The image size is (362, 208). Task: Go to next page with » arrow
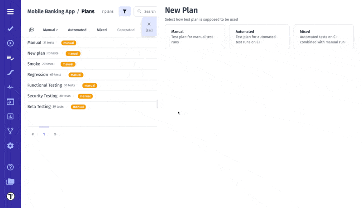tap(55, 134)
